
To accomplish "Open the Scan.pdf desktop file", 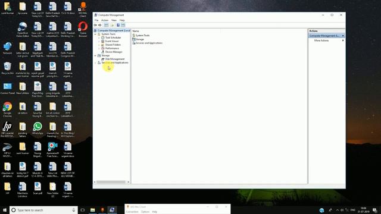I will (38, 188).
